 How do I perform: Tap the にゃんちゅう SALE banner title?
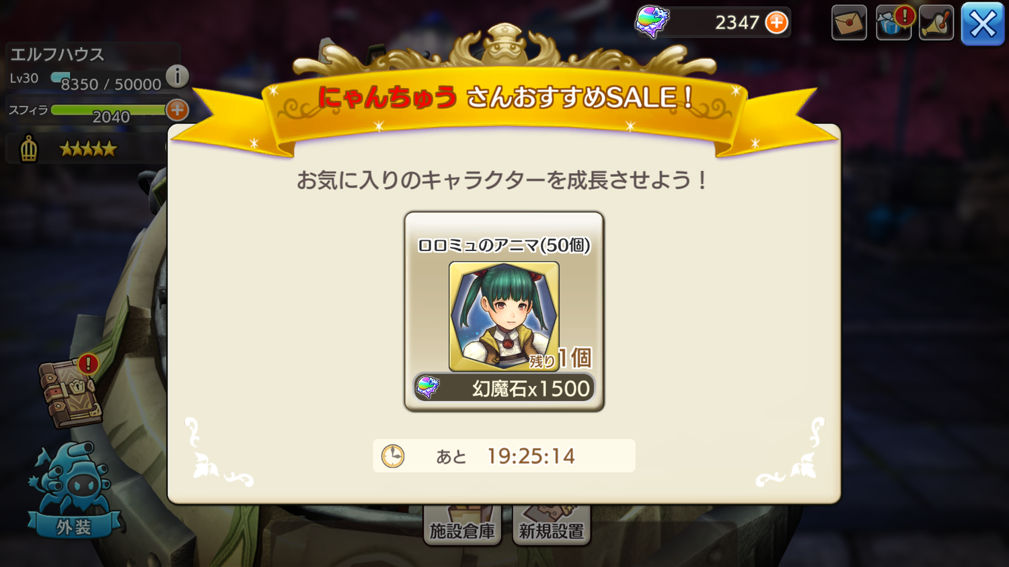(504, 98)
